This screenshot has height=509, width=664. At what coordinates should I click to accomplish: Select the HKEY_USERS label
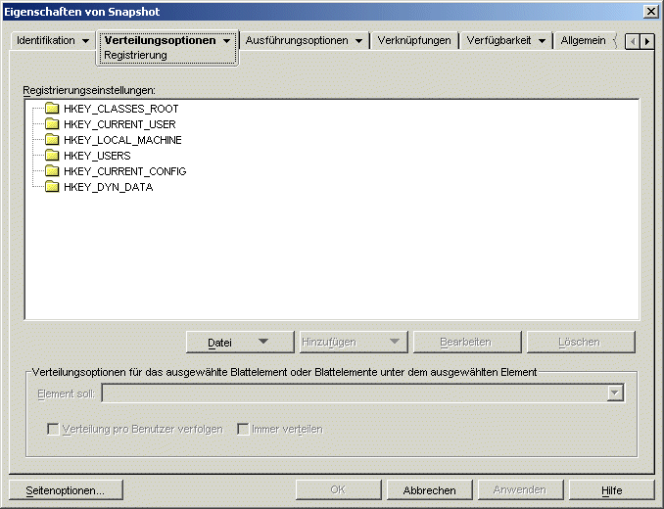97,156
